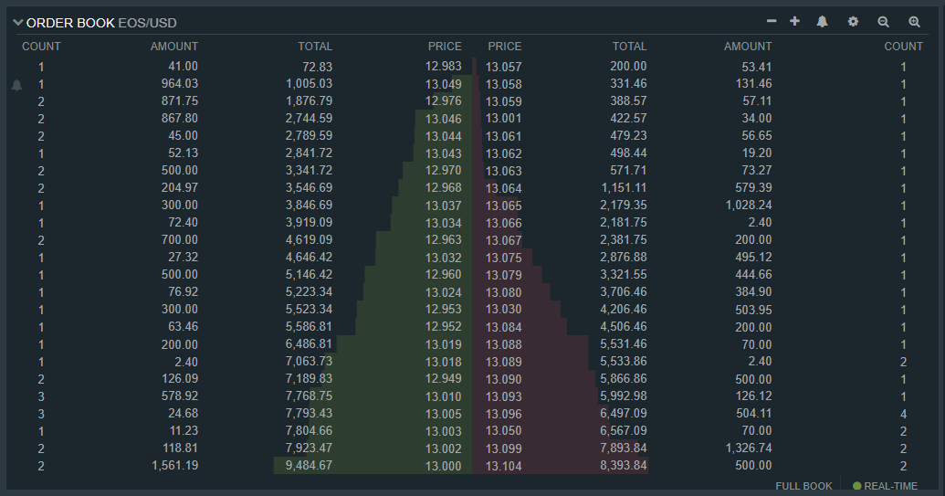Click ask amount 579.39
The height and width of the screenshot is (496, 945).
pos(753,188)
